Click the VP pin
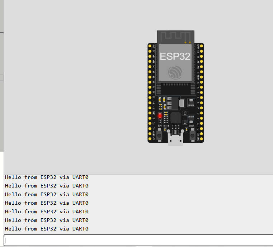This screenshot has height=247, width=273. pyautogui.click(x=150, y=57)
